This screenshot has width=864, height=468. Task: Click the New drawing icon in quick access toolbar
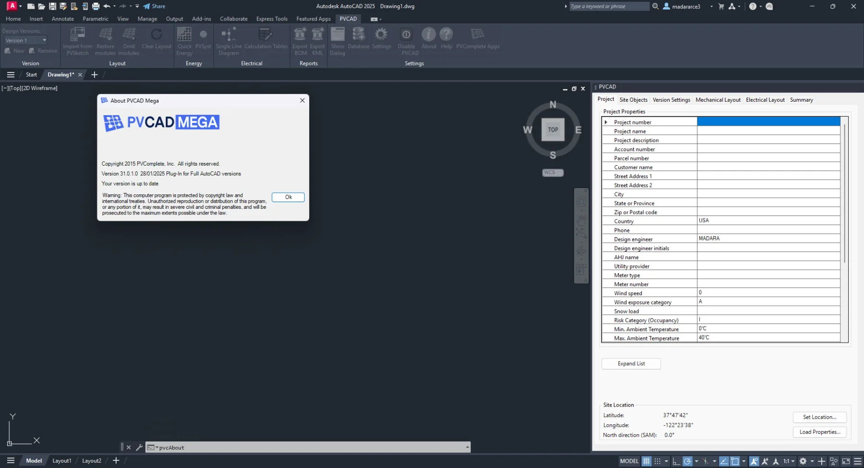coord(31,6)
